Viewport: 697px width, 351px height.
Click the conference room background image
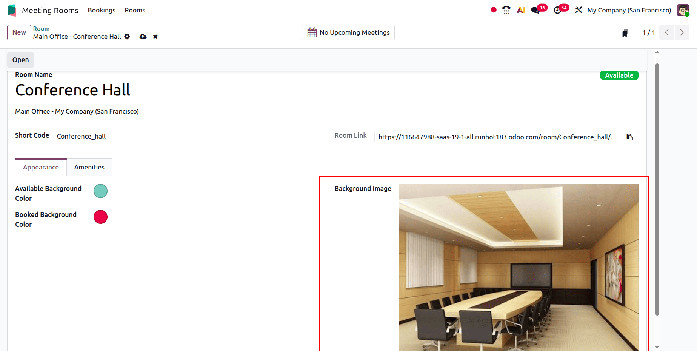(x=519, y=267)
